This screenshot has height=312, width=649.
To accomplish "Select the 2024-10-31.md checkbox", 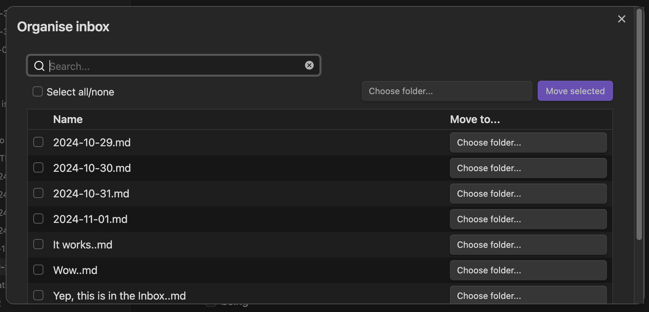I will pyautogui.click(x=38, y=193).
